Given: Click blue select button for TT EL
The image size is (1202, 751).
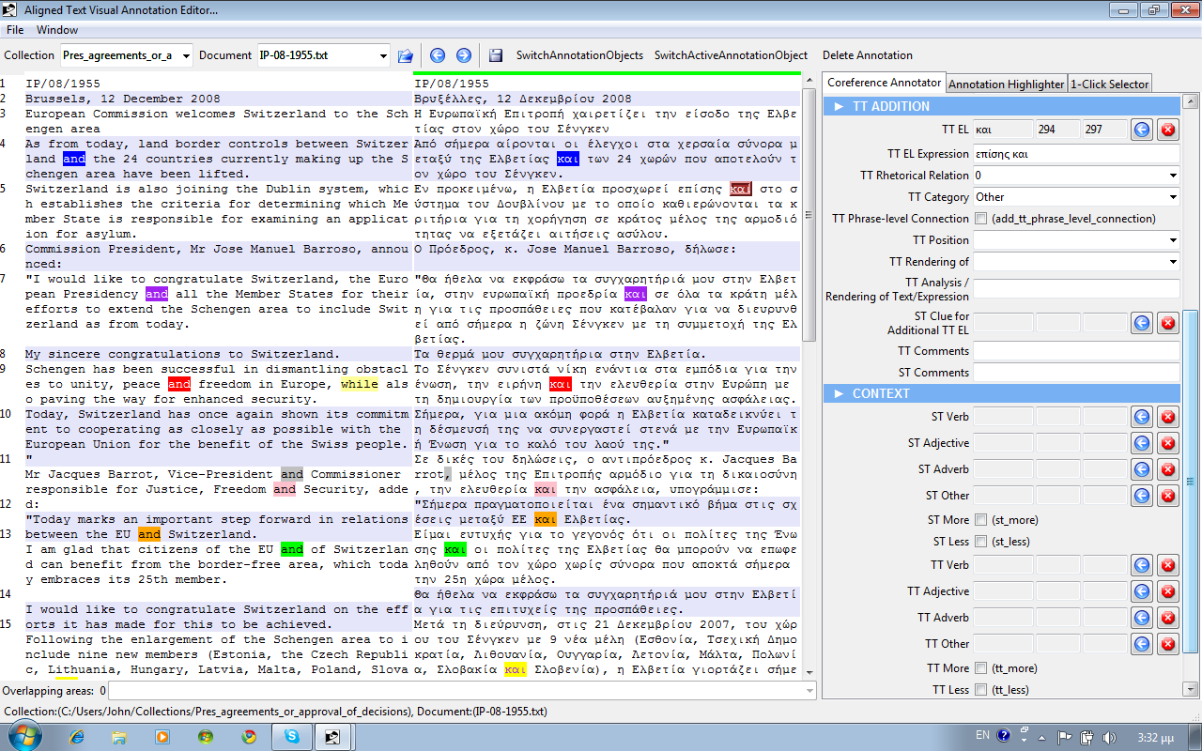Looking at the screenshot, I should coord(1142,130).
